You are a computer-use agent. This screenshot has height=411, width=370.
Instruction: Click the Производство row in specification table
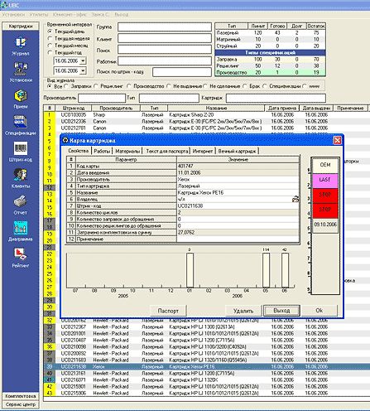(x=270, y=73)
